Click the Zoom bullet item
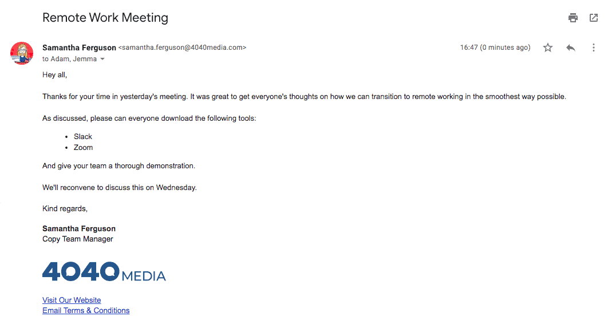 pos(83,147)
